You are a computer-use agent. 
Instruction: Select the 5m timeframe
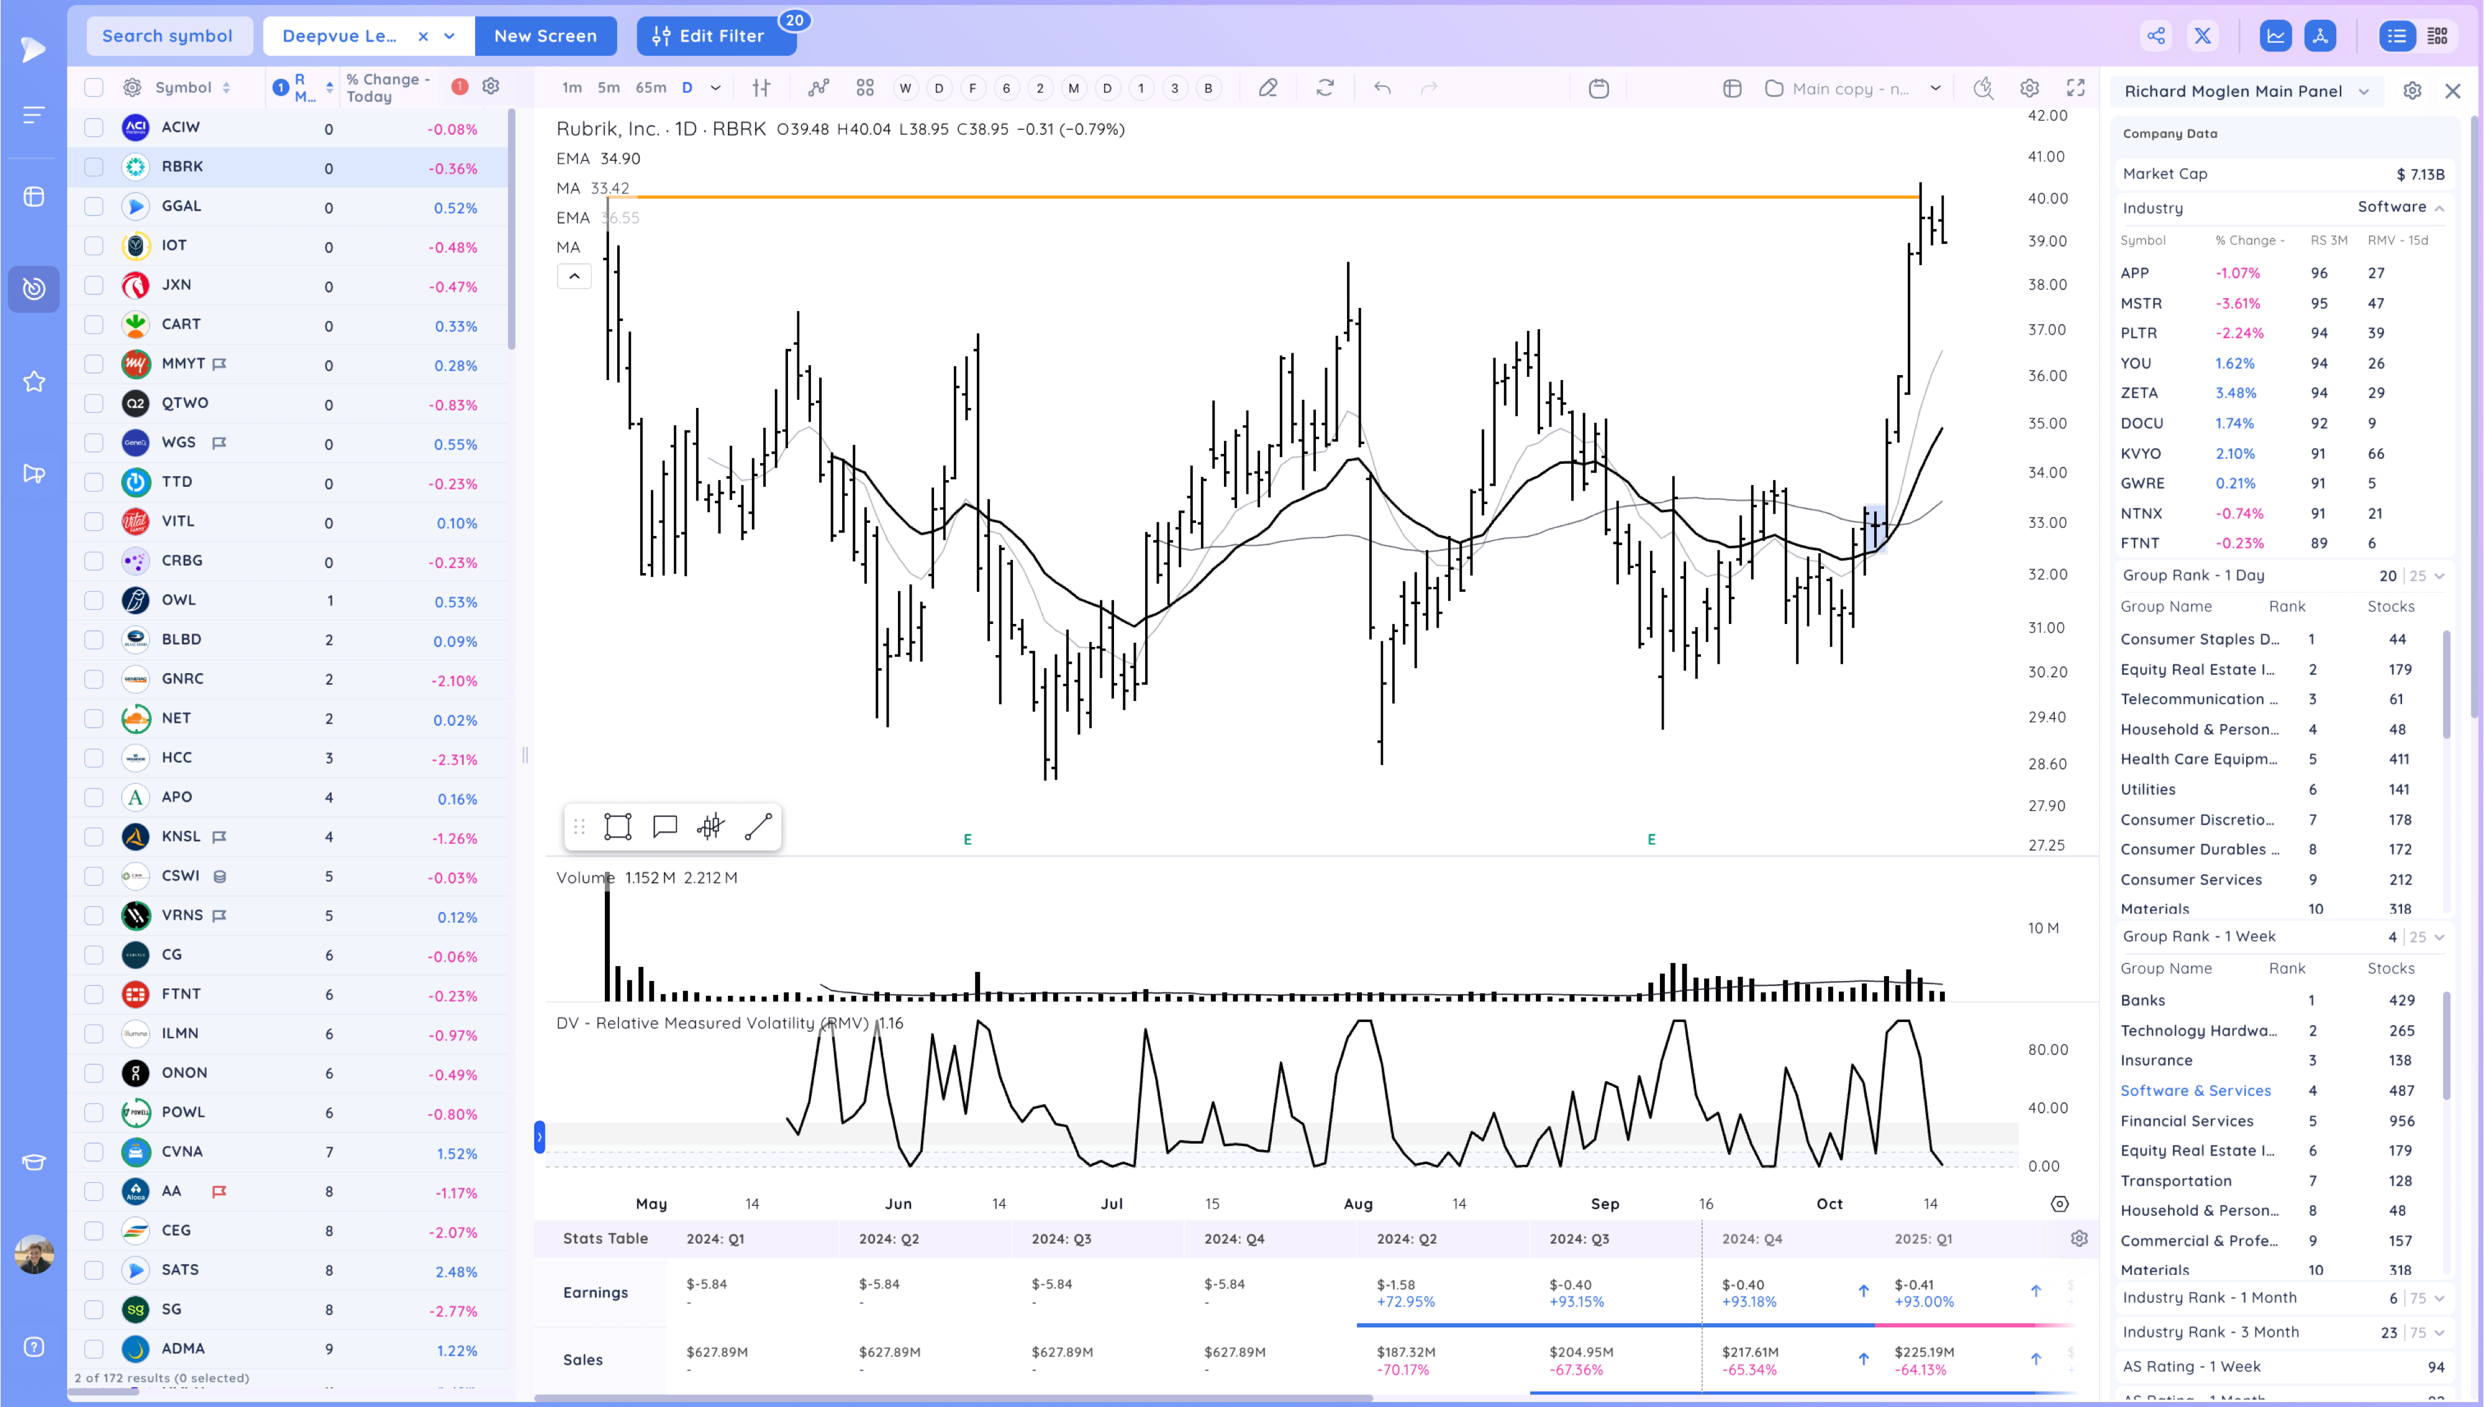click(609, 88)
